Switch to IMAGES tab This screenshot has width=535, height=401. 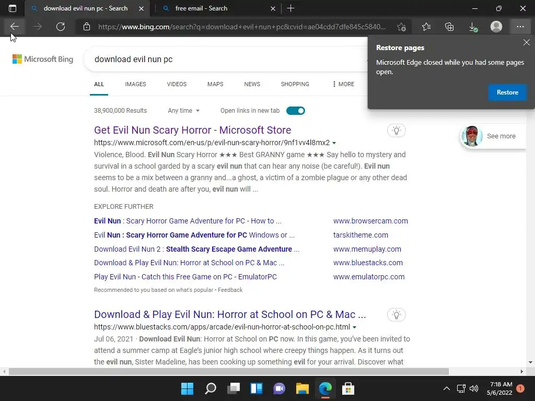click(x=135, y=84)
